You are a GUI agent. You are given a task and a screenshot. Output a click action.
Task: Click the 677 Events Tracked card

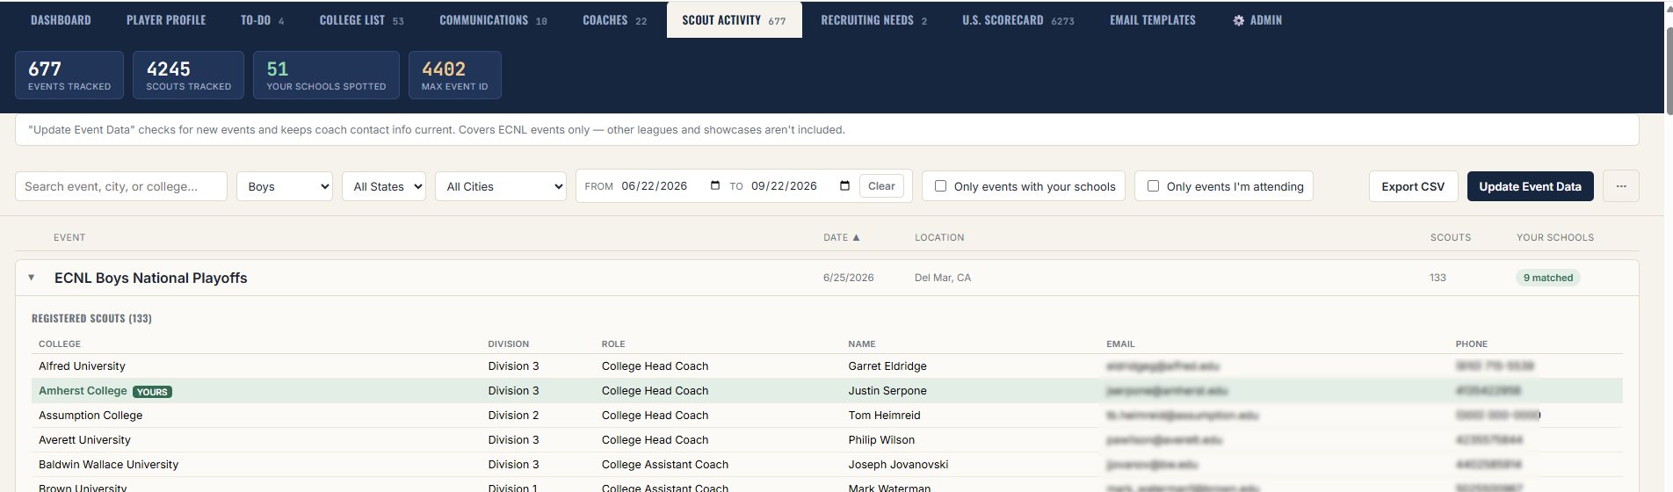coord(69,75)
